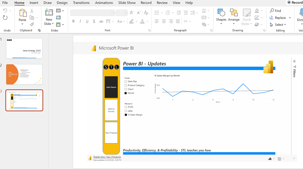Click the Replace button
Viewport: 303px width, 169px height.
coord(278,18)
